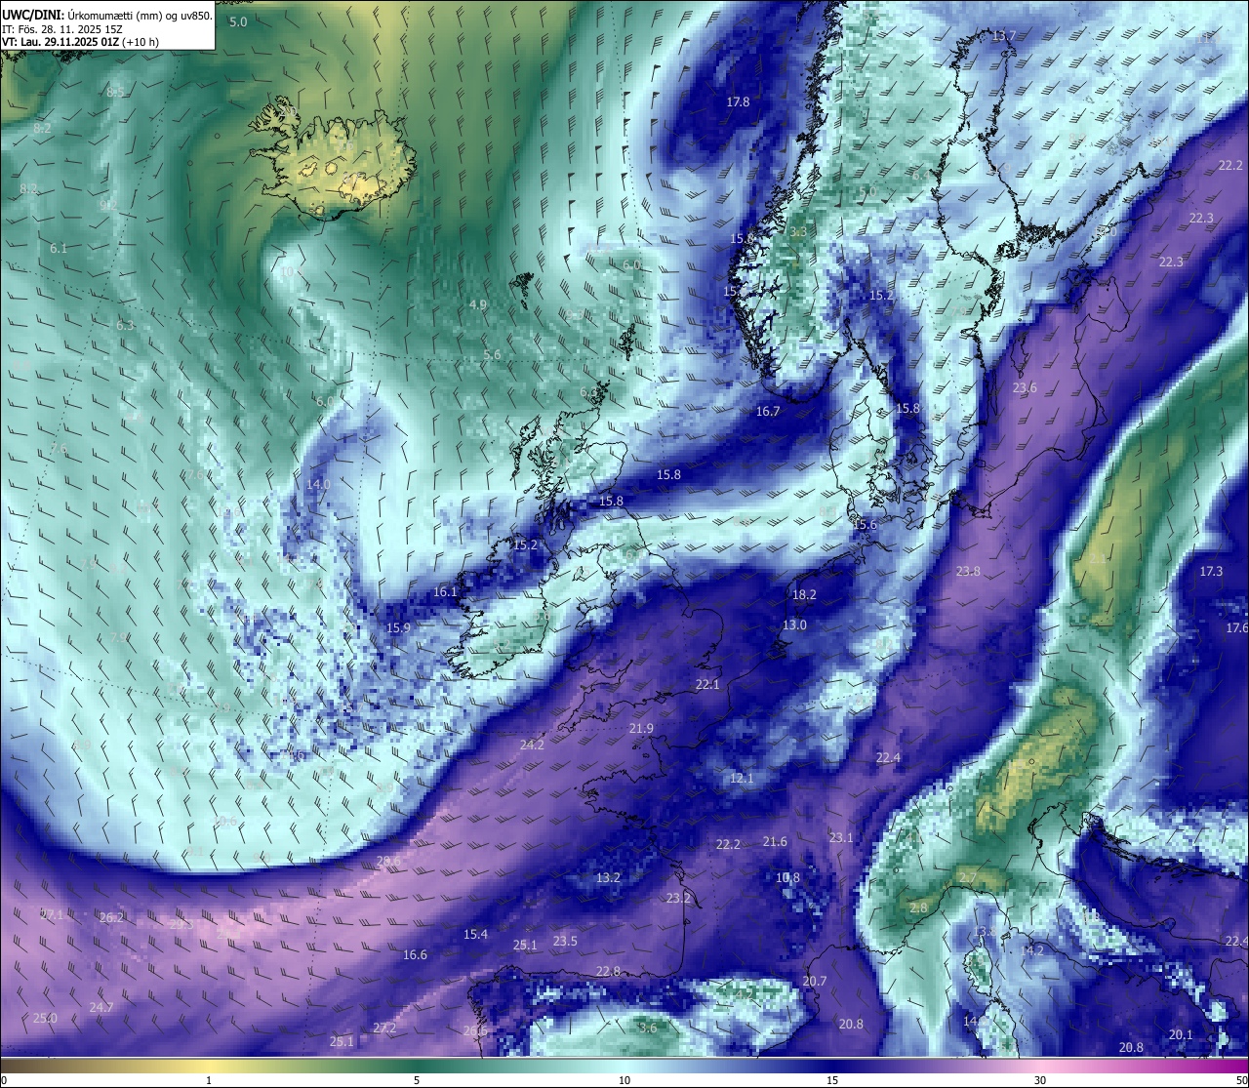Image resolution: width=1249 pixels, height=1088 pixels.
Task: Click the 20.1 value label
Action: click(1181, 1035)
